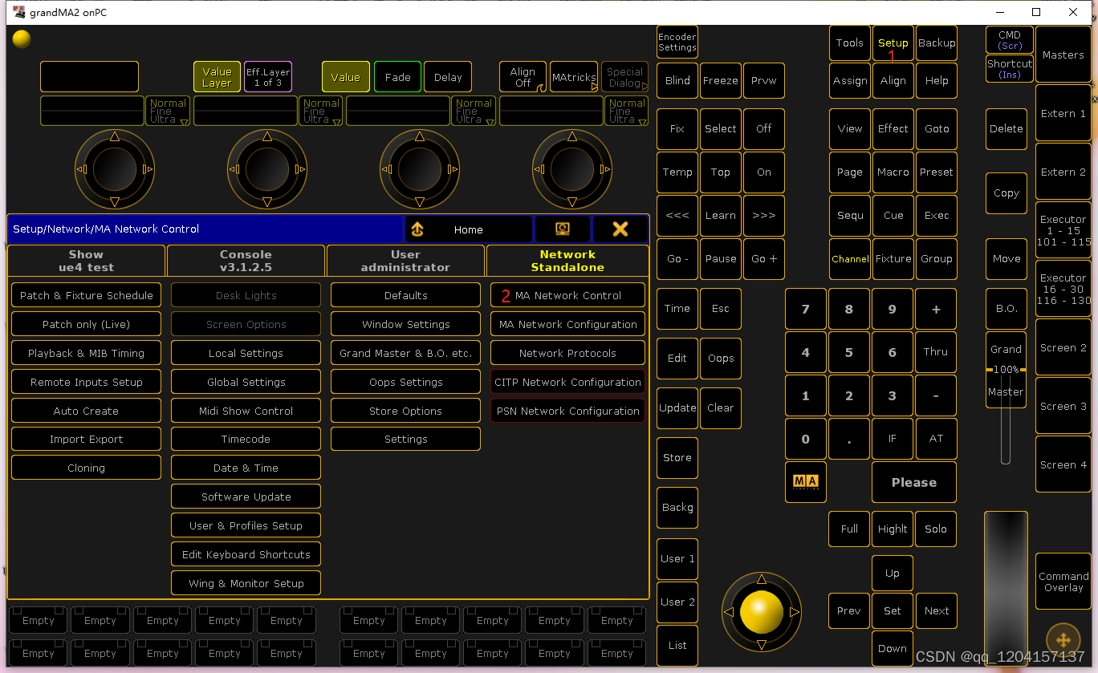Viewport: 1098px width, 673px height.
Task: Click the <<< key
Action: pos(677,216)
